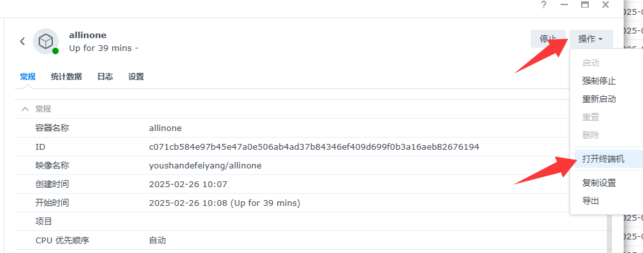Click the container ID value text

click(x=314, y=147)
